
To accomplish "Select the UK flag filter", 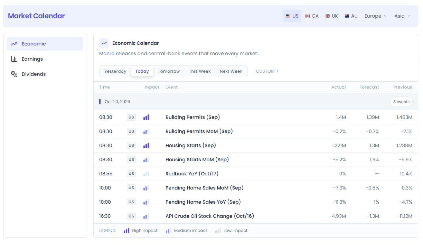I will click(x=332, y=16).
